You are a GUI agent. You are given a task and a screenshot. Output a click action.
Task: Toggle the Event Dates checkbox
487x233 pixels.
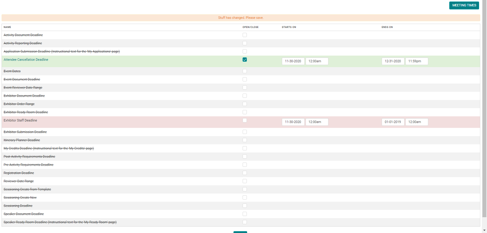245,71
